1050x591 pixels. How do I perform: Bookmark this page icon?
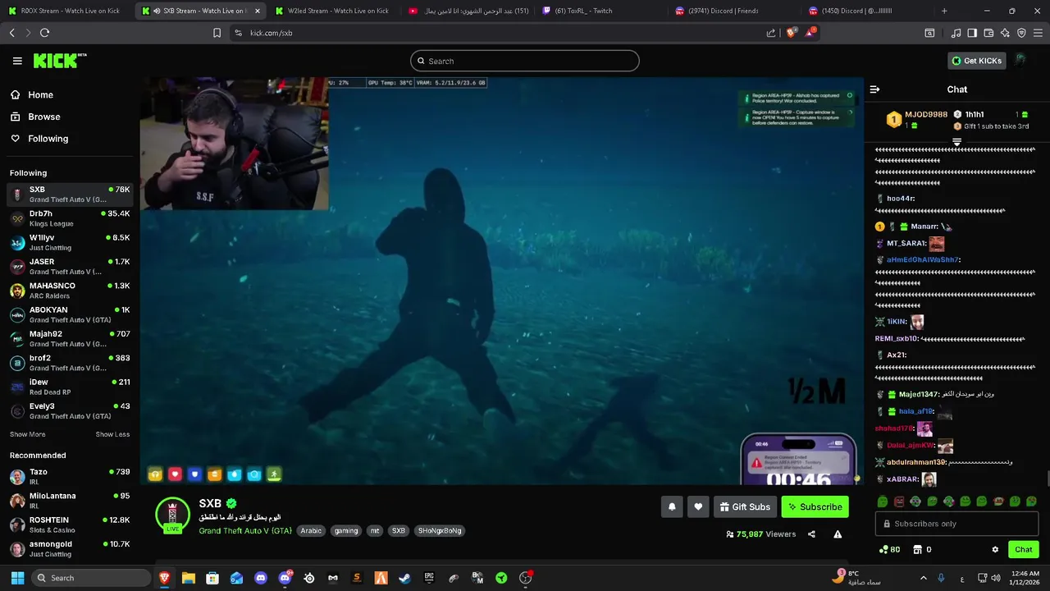pyautogui.click(x=217, y=33)
